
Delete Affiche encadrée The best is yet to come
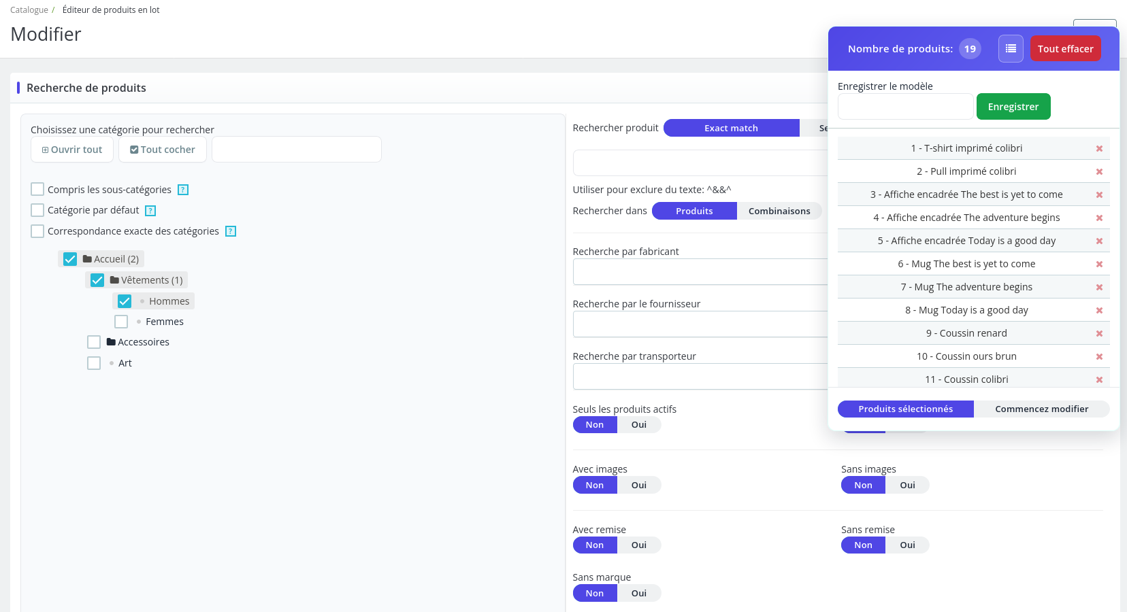1099,195
